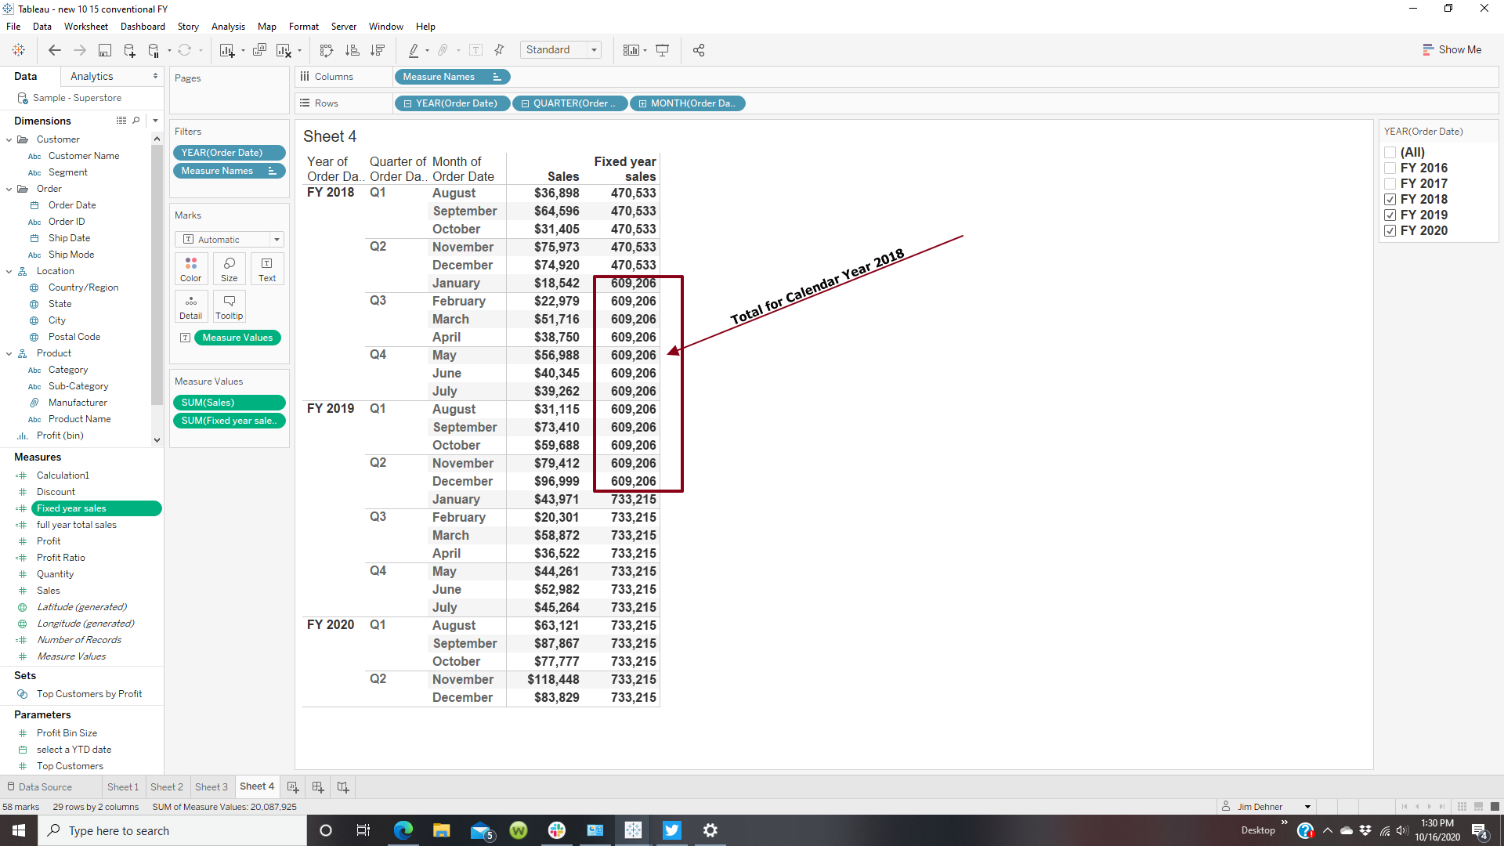1504x846 pixels.
Task: Uncheck the FY 2019 filter checkbox
Action: click(x=1390, y=215)
